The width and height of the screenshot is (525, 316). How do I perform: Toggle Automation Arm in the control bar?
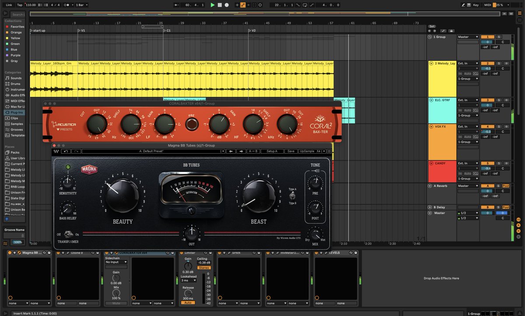pyautogui.click(x=243, y=5)
